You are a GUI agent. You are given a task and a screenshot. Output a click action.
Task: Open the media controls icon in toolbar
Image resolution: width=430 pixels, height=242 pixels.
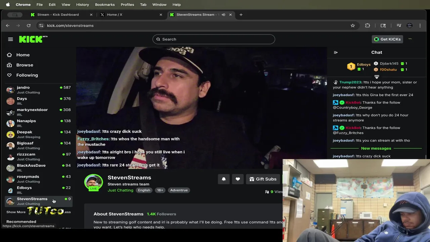399,26
